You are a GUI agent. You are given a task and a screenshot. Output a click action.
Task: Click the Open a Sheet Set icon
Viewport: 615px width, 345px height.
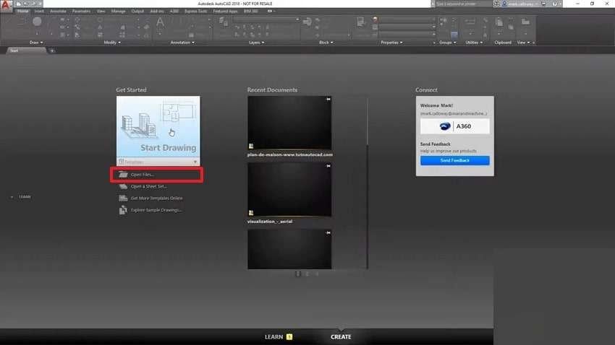(x=123, y=186)
